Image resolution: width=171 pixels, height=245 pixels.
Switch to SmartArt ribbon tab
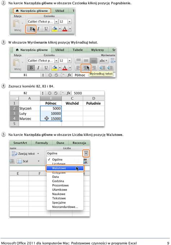coord(20,143)
